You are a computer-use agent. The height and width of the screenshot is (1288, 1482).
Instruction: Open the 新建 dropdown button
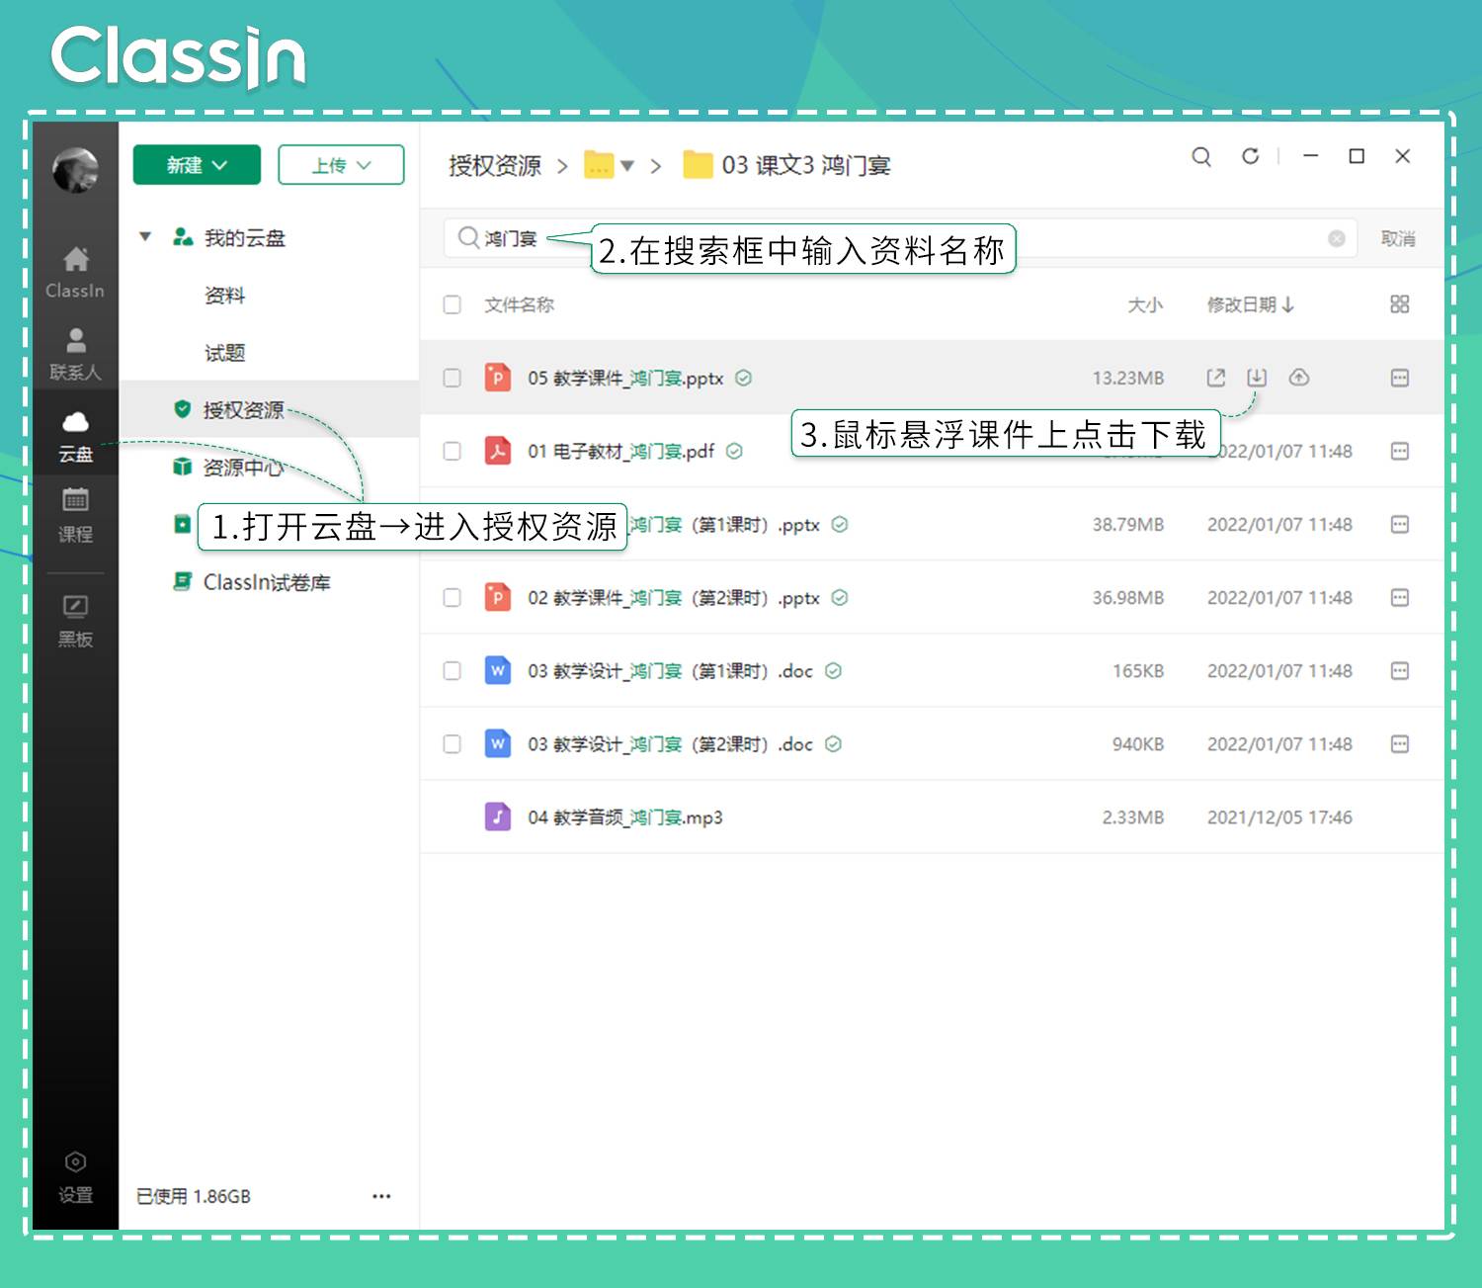(197, 165)
